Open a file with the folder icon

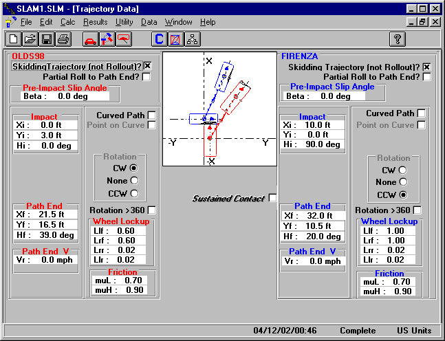click(30, 39)
